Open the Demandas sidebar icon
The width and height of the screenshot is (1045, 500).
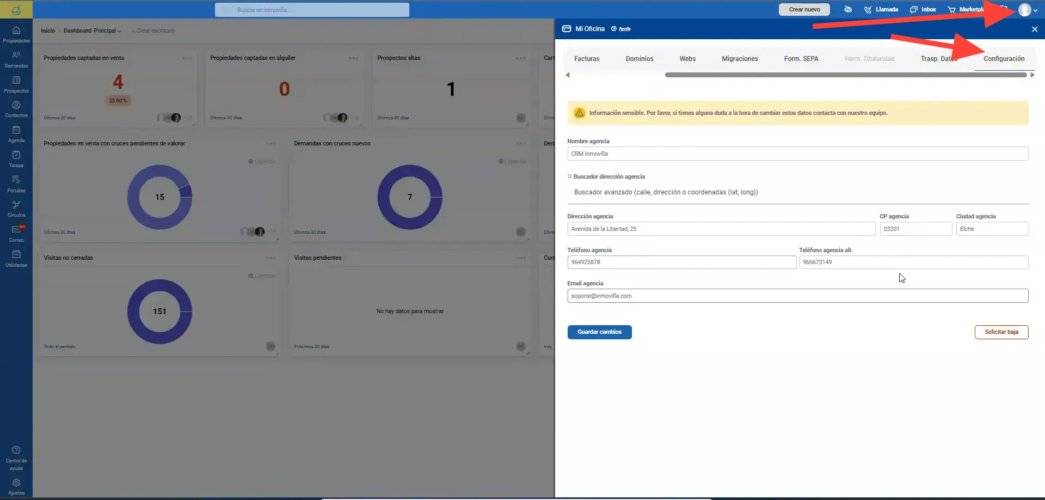[x=16, y=59]
